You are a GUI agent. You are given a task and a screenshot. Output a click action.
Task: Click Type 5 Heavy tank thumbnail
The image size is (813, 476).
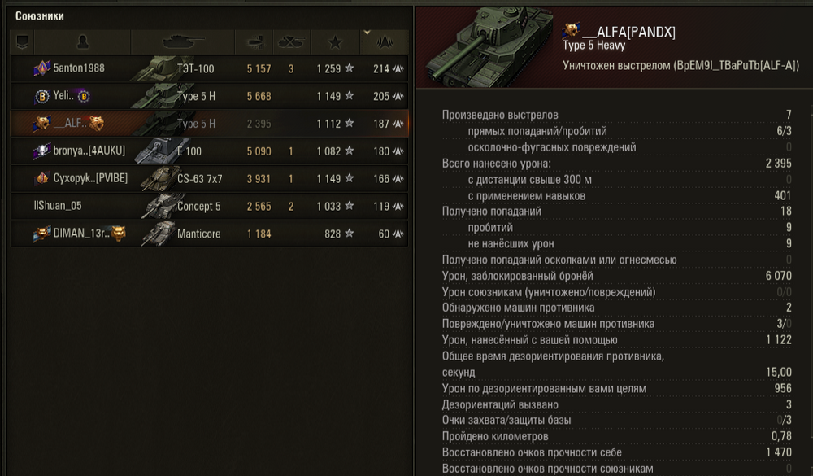(x=487, y=46)
